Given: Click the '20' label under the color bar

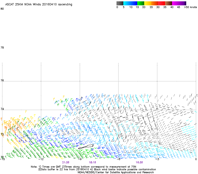Looking at the screenshot, I should click(x=144, y=7).
